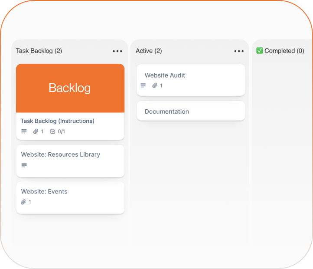
Task: Click the orange Backlog cover image
Action: tap(70, 88)
